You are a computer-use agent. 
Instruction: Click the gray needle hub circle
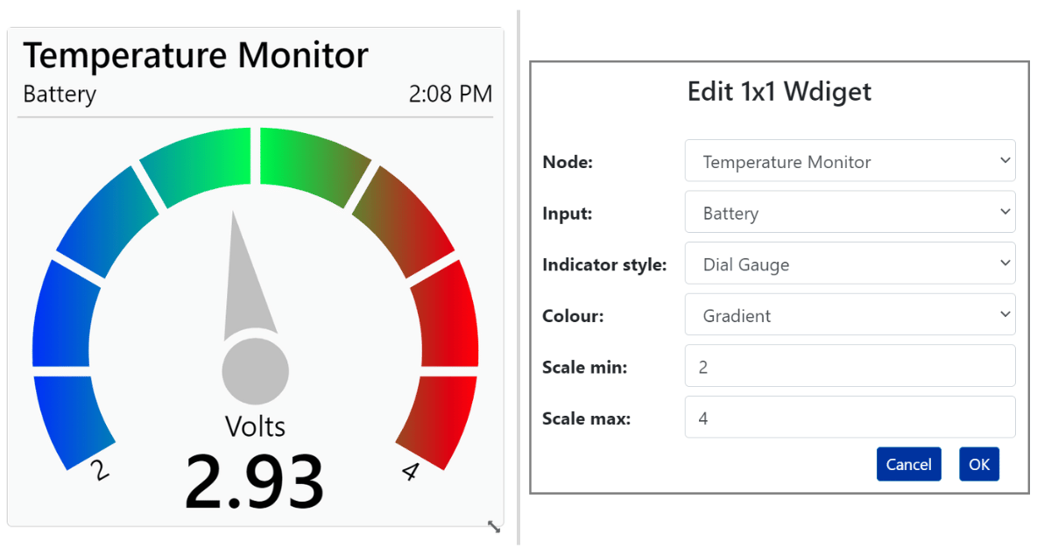[x=255, y=371]
